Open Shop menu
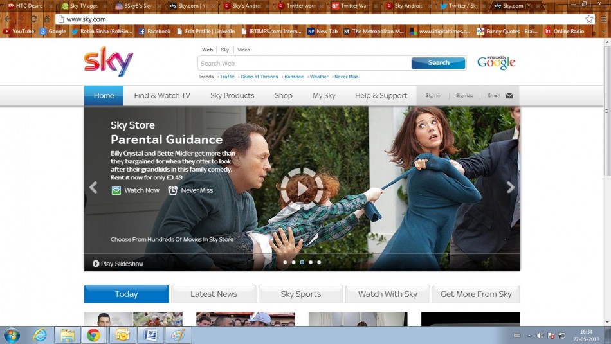Screen dimensions: 611x344 283,95
